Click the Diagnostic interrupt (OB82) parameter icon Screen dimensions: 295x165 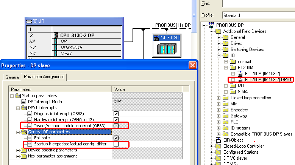30,114
